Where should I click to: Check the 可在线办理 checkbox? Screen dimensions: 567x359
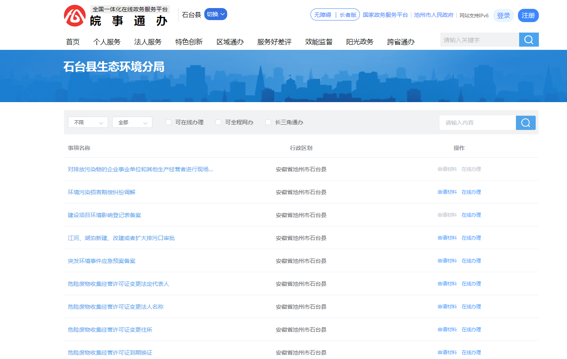(168, 122)
